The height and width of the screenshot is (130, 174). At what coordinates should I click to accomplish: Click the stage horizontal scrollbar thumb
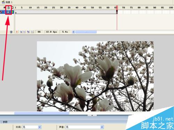click(x=42, y=113)
